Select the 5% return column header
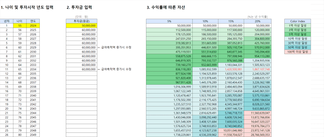Image resolution: width=324 pixels, height=137 pixels. 169,21
